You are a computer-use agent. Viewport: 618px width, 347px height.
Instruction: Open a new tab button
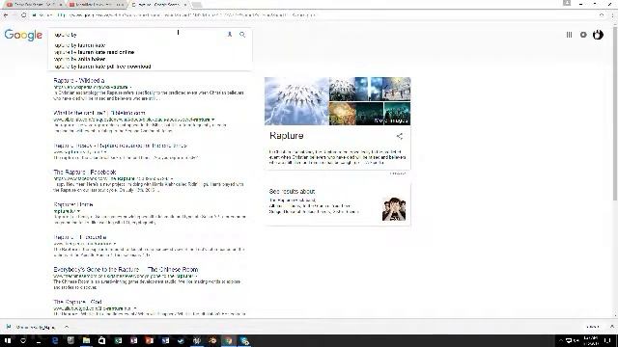[197, 5]
